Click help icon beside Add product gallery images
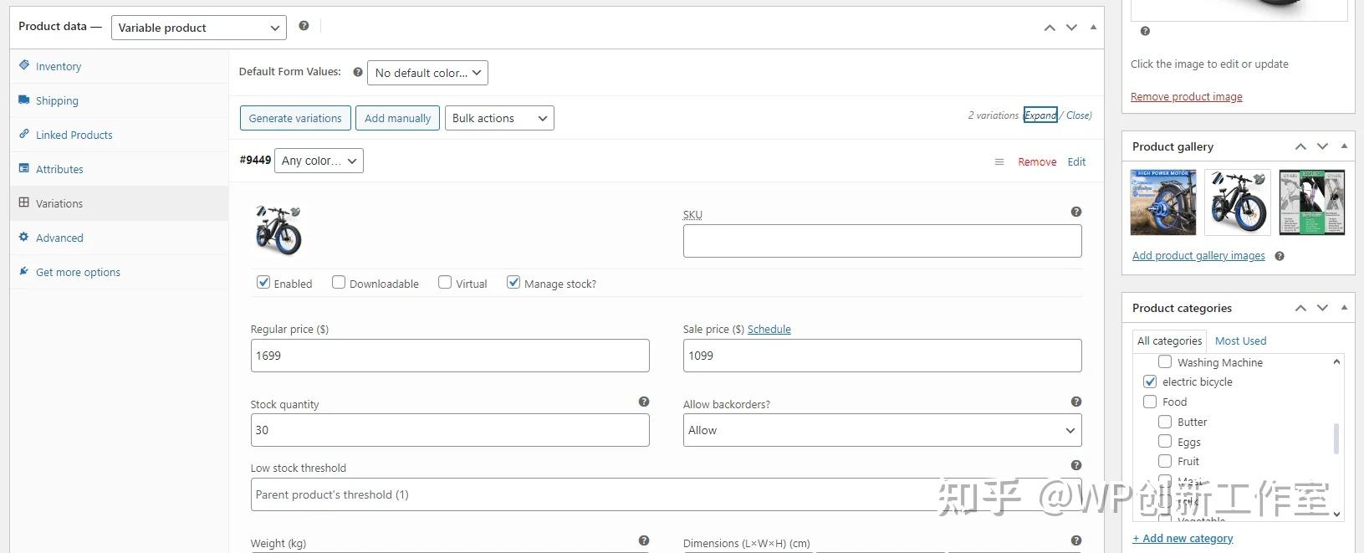The height and width of the screenshot is (553, 1364). click(x=1279, y=256)
